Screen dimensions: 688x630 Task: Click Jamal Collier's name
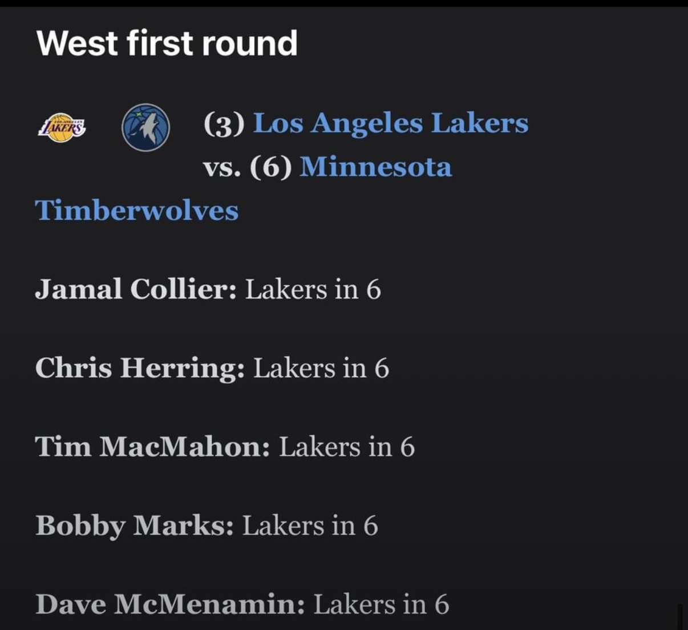point(136,289)
